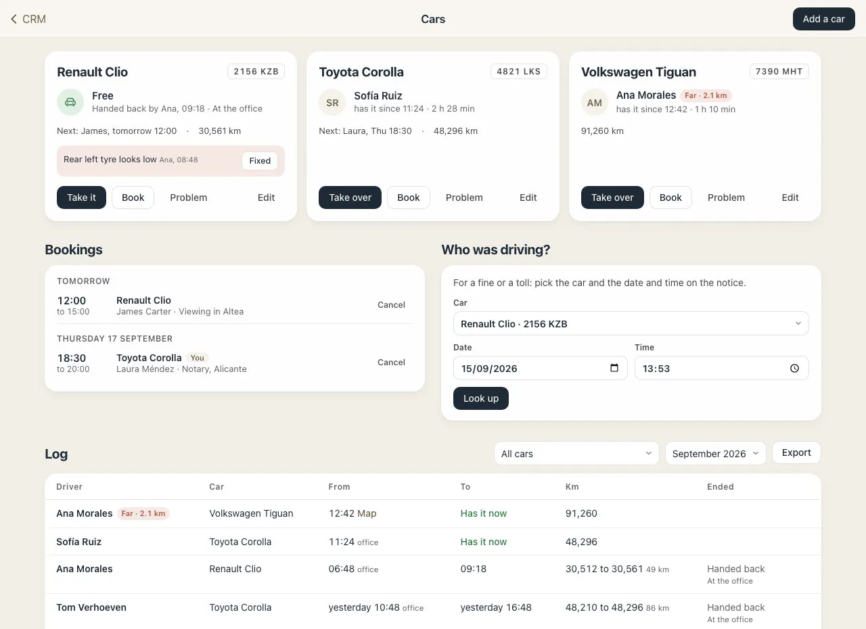Click 'Next: James, tomorrow 12:00' text
The width and height of the screenshot is (866, 629).
pos(117,131)
